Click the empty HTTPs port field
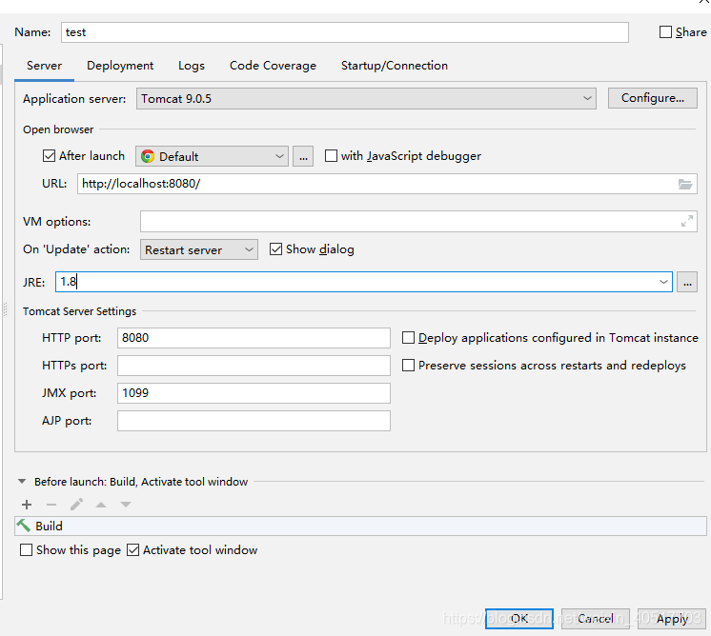The image size is (711, 636). click(254, 366)
